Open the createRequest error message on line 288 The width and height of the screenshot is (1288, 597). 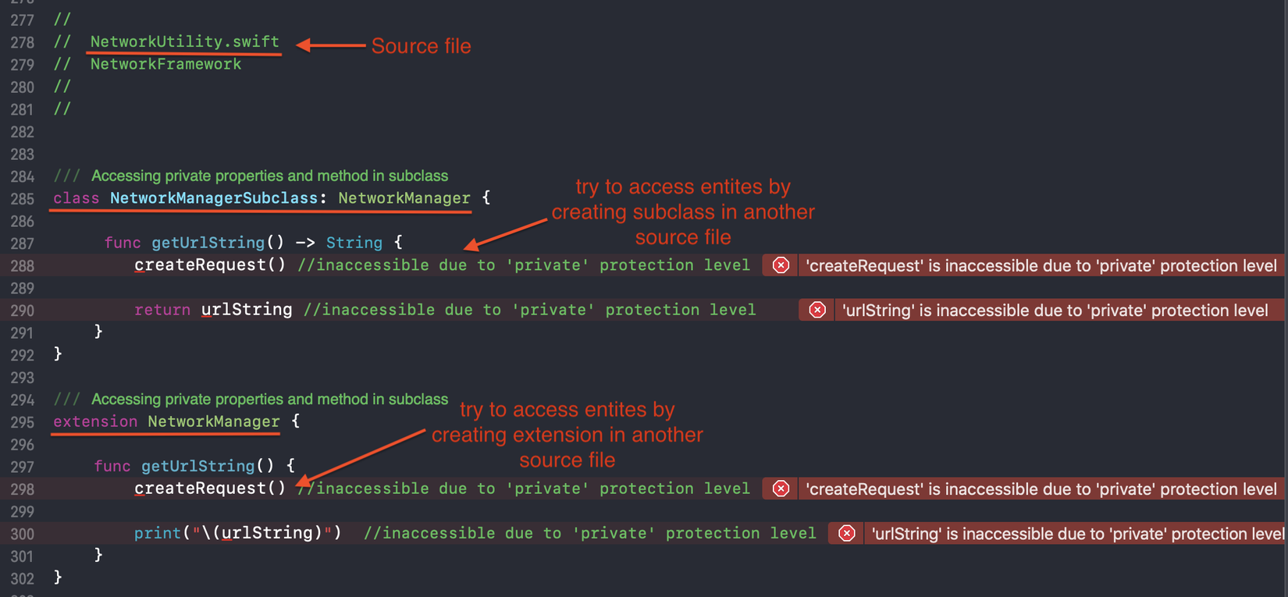tap(1041, 266)
